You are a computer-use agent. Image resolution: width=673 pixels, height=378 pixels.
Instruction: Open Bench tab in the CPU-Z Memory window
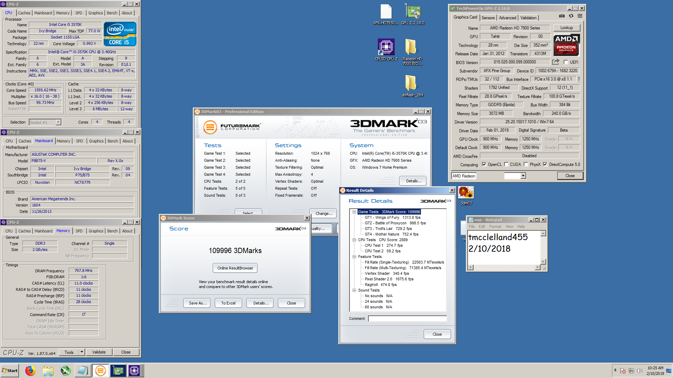tap(112, 231)
